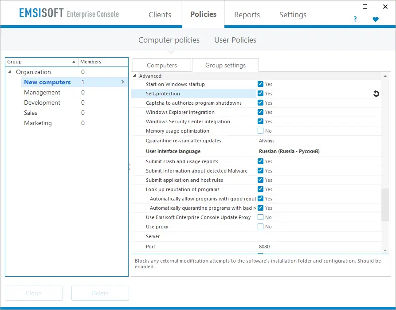Select the Organization group

[x=33, y=72]
